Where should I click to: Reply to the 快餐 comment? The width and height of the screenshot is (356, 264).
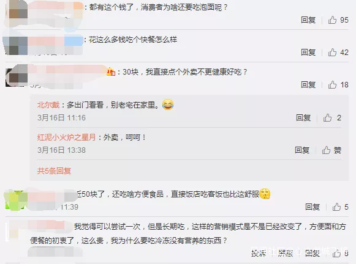point(308,53)
